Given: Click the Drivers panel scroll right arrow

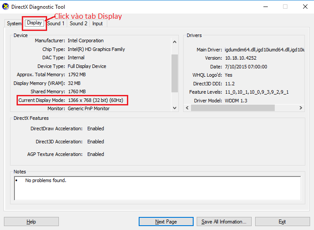Looking at the screenshot, I should click(x=301, y=108).
